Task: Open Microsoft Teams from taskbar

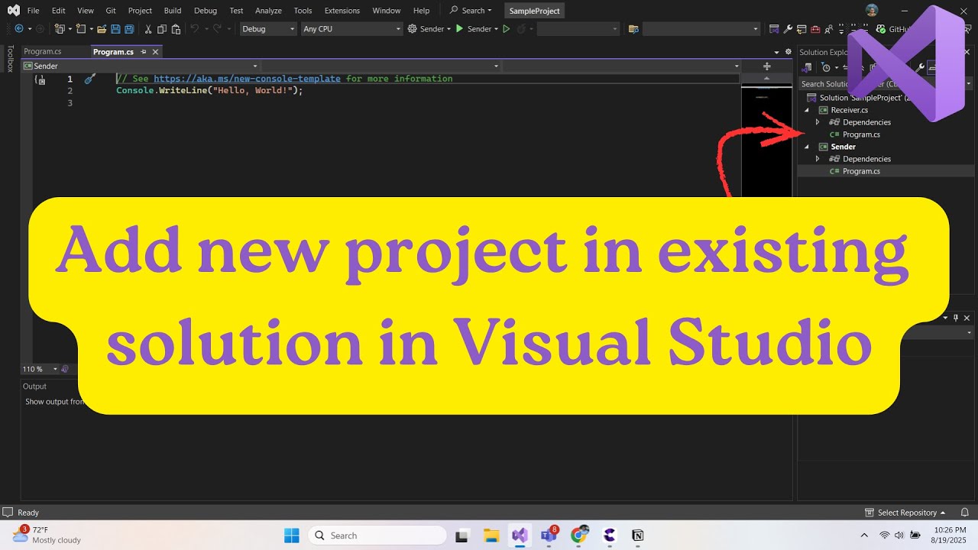Action: 549,535
